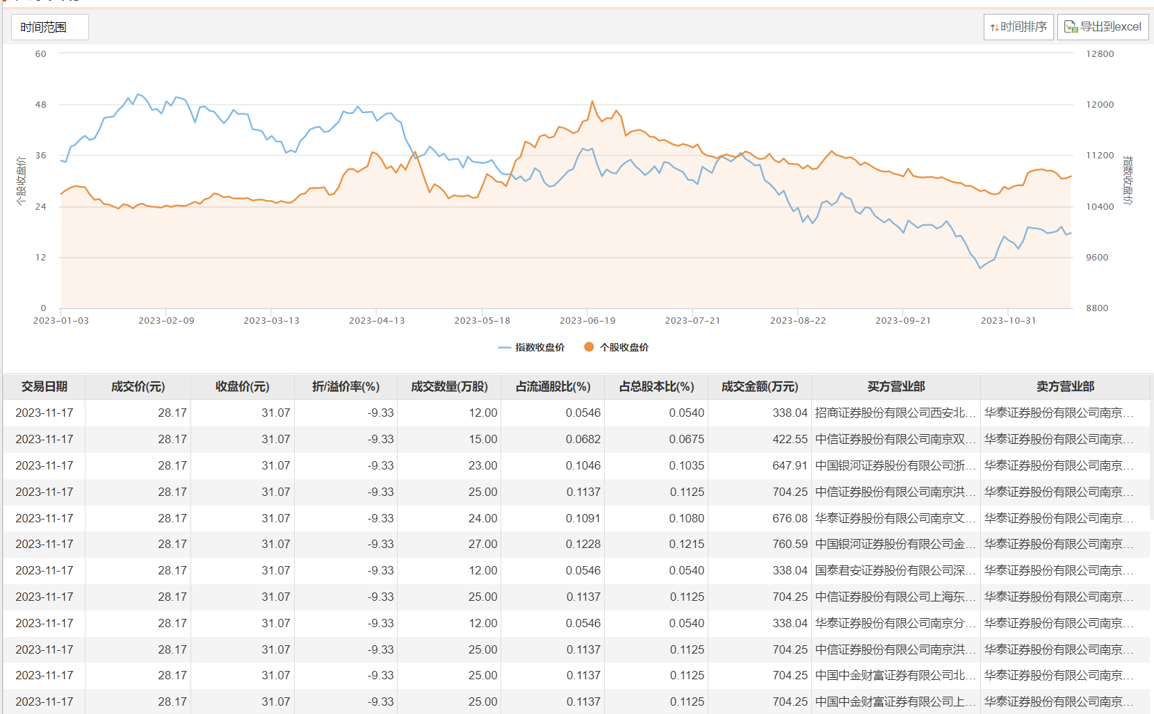Click the 时间排序 button label

coord(1023,27)
